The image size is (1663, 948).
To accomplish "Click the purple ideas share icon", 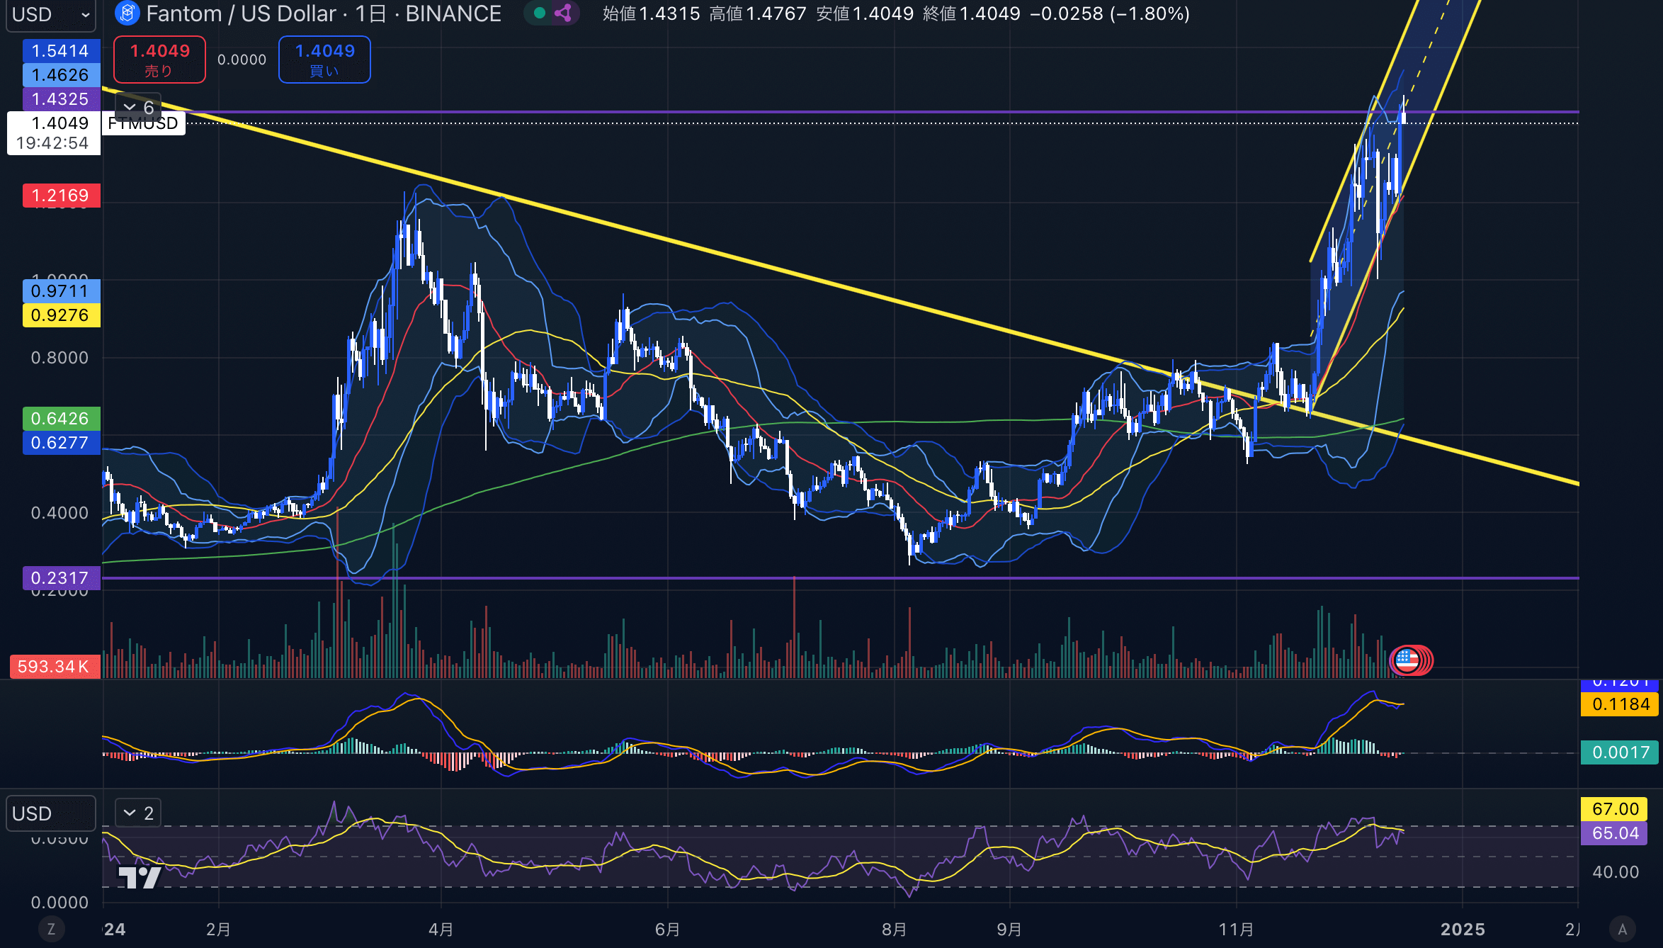I will tap(564, 13).
